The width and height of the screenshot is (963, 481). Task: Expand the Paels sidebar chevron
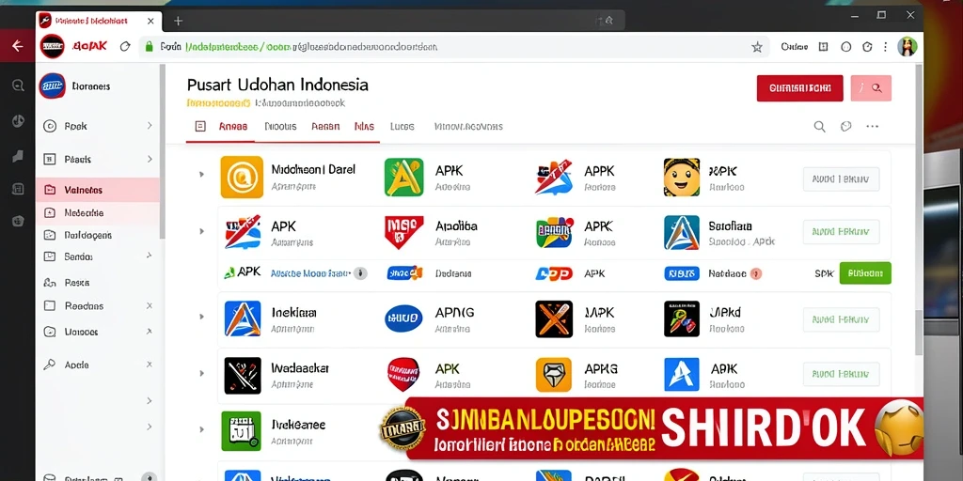click(x=150, y=159)
